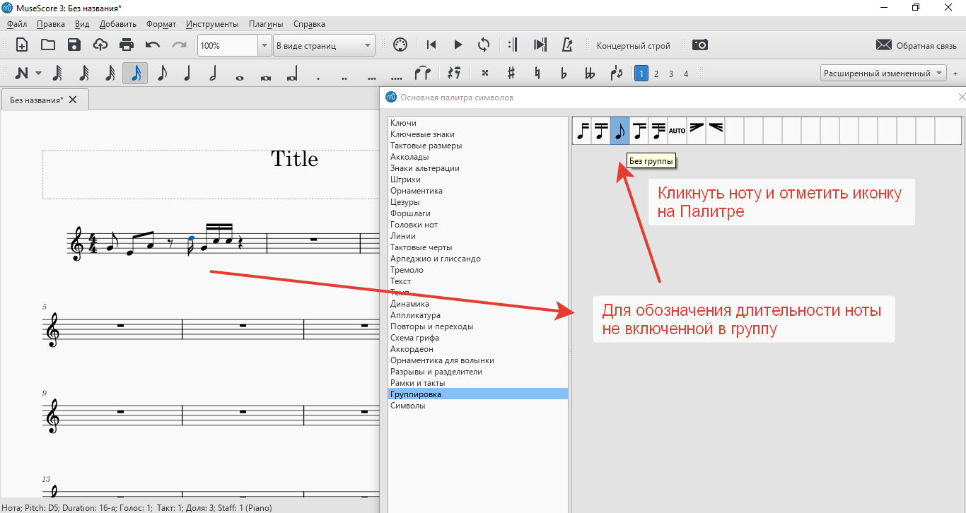Open the Плагины menu
The height and width of the screenshot is (513, 966).
(x=266, y=24)
